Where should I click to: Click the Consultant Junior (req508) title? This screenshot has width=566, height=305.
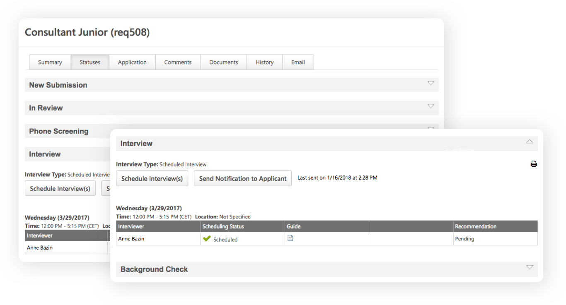pos(87,33)
